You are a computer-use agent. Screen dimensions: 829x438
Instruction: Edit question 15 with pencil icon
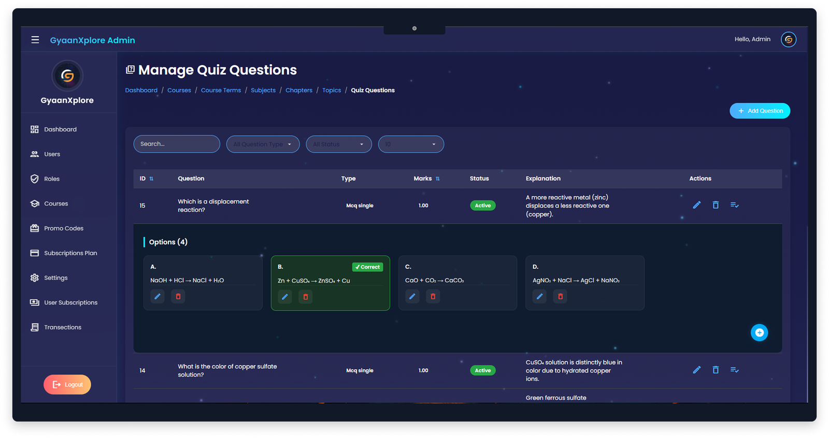[x=697, y=205]
